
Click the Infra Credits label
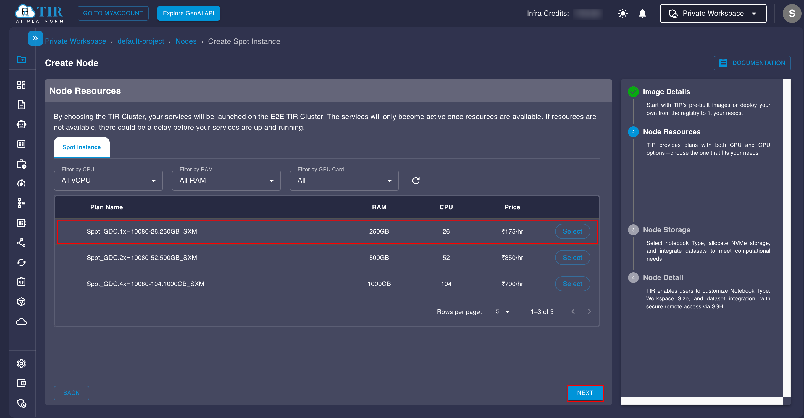pyautogui.click(x=548, y=14)
